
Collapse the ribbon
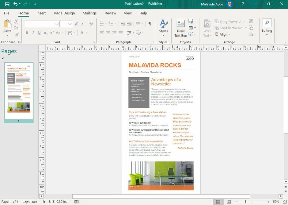point(284,42)
